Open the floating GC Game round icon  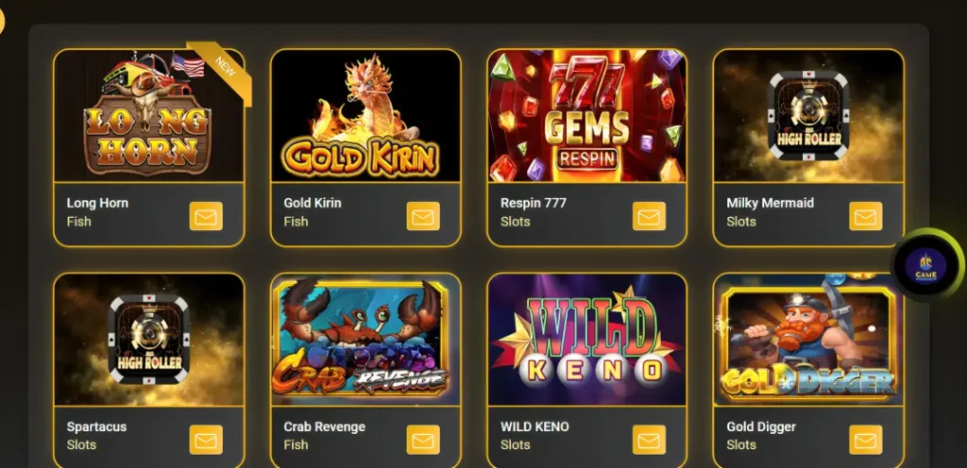pos(925,266)
